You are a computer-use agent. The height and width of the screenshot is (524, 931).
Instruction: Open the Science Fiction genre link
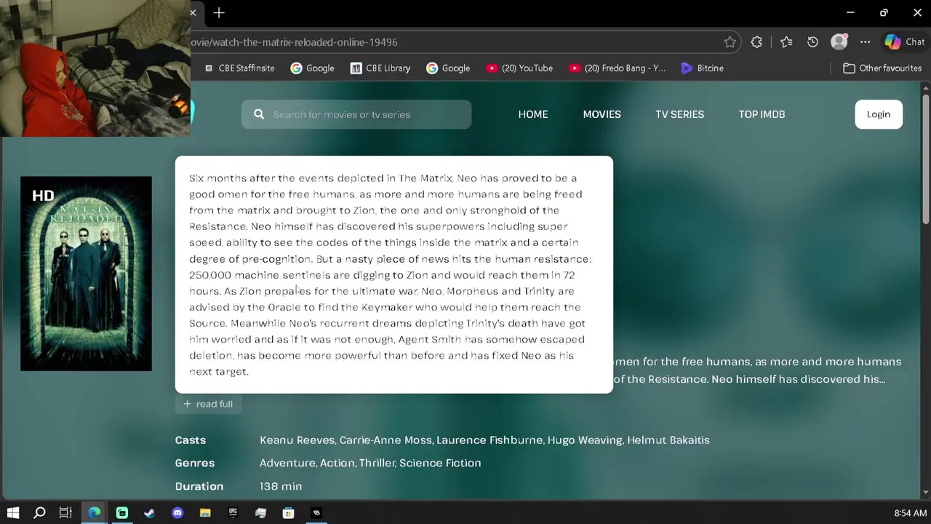point(440,463)
